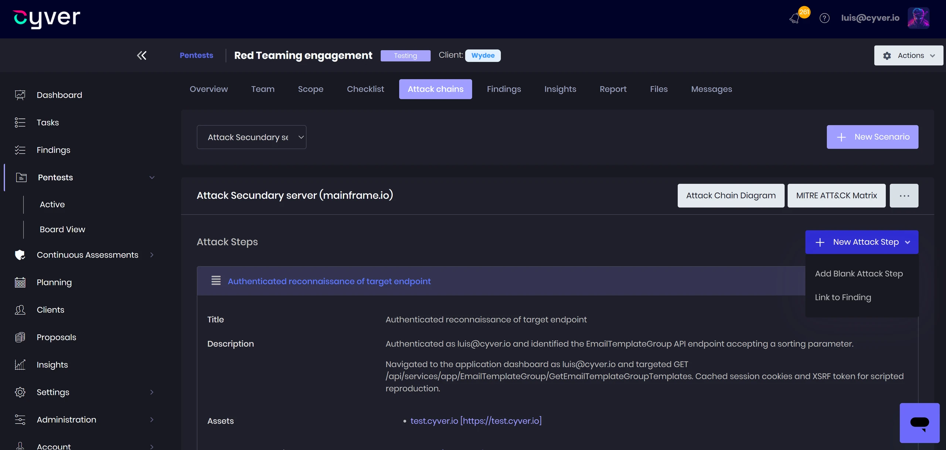Click the Findings checklist icon in sidebar
946x450 pixels.
pyautogui.click(x=20, y=150)
